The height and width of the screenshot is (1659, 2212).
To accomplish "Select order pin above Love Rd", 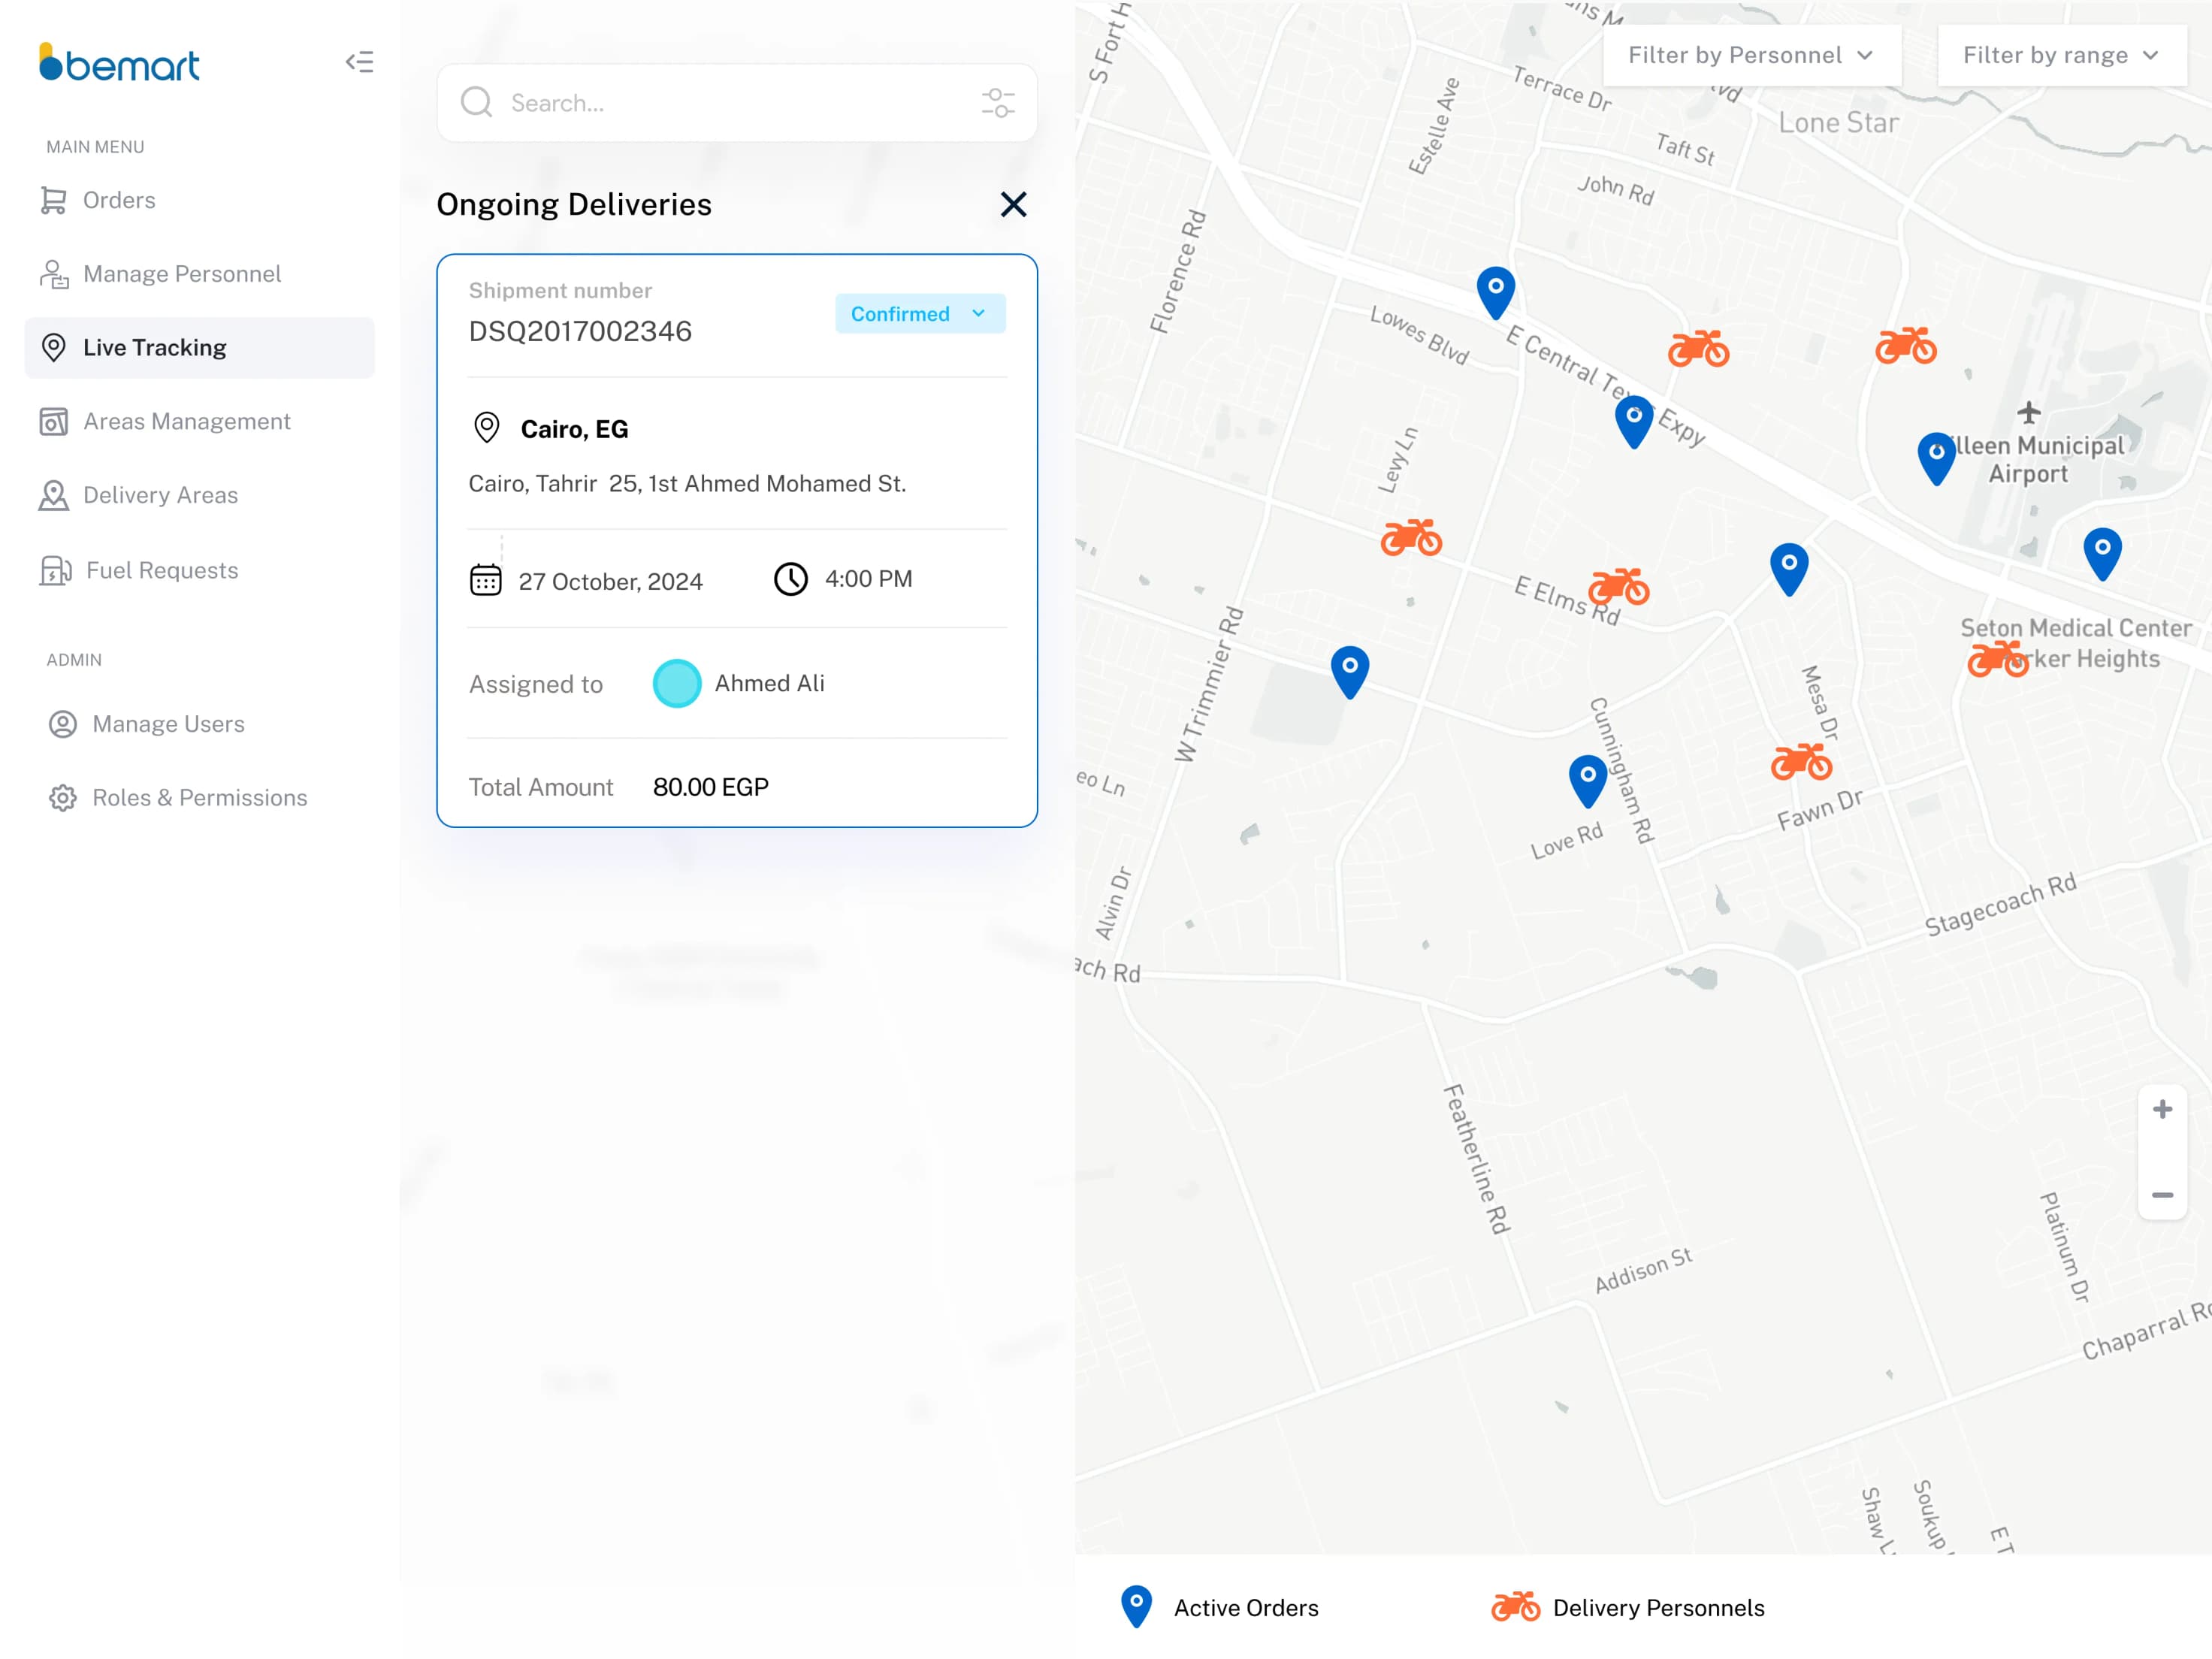I will 1587,781.
